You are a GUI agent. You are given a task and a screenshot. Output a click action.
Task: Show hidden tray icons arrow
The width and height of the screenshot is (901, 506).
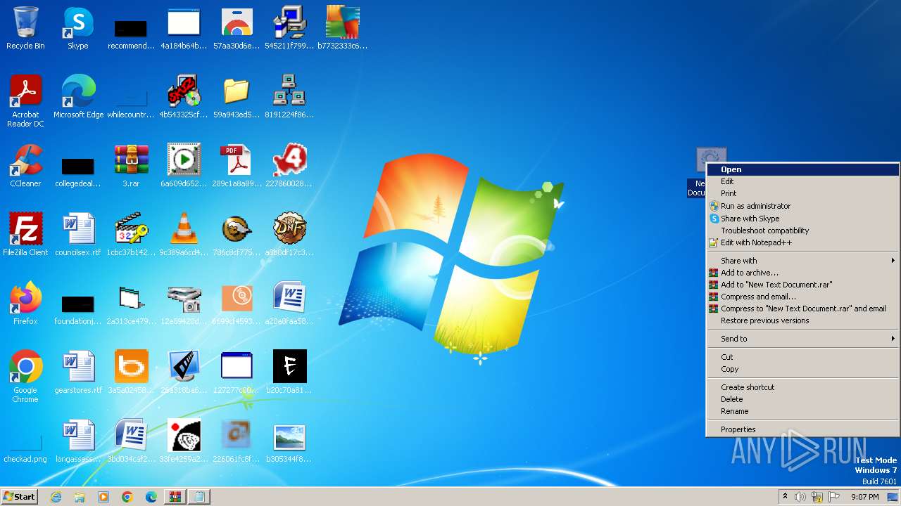pyautogui.click(x=786, y=497)
